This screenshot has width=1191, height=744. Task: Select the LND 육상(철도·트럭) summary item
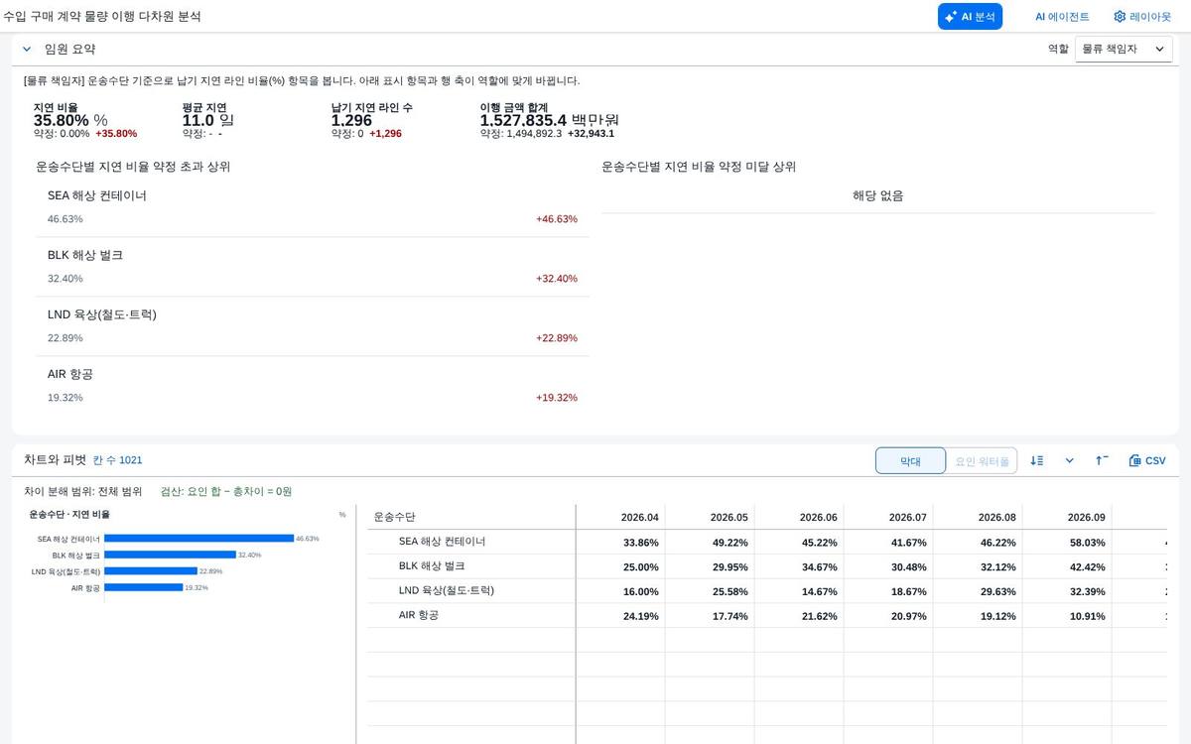[x=312, y=326]
